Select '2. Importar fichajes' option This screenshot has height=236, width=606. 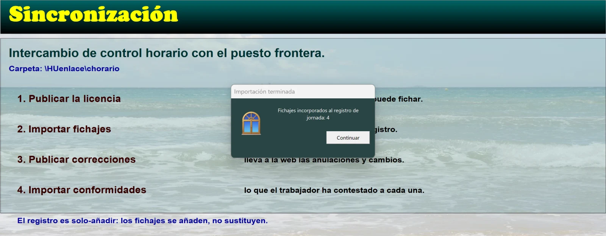pyautogui.click(x=64, y=129)
